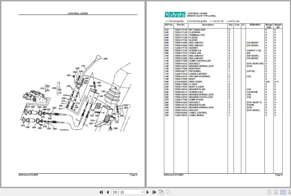The image size is (291, 196).
Task: Click the Part No. column header
Action: click(x=181, y=25)
